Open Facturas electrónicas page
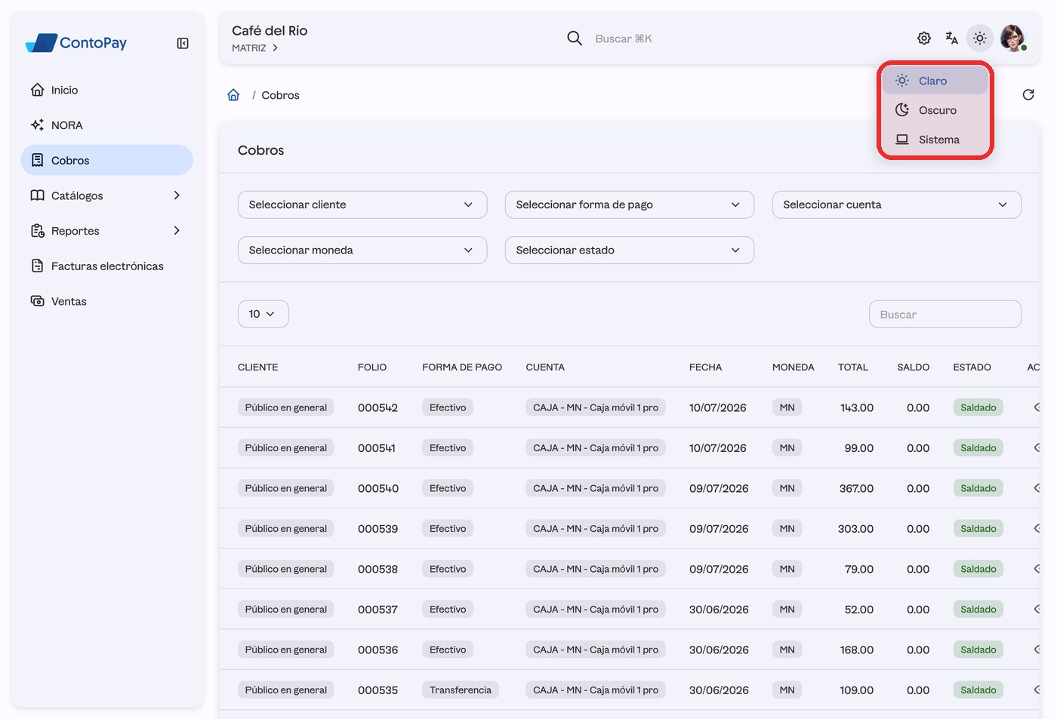 106,266
